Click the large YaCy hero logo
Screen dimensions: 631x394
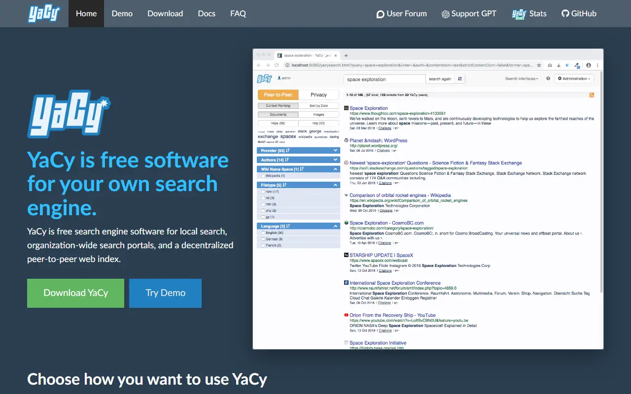point(69,113)
